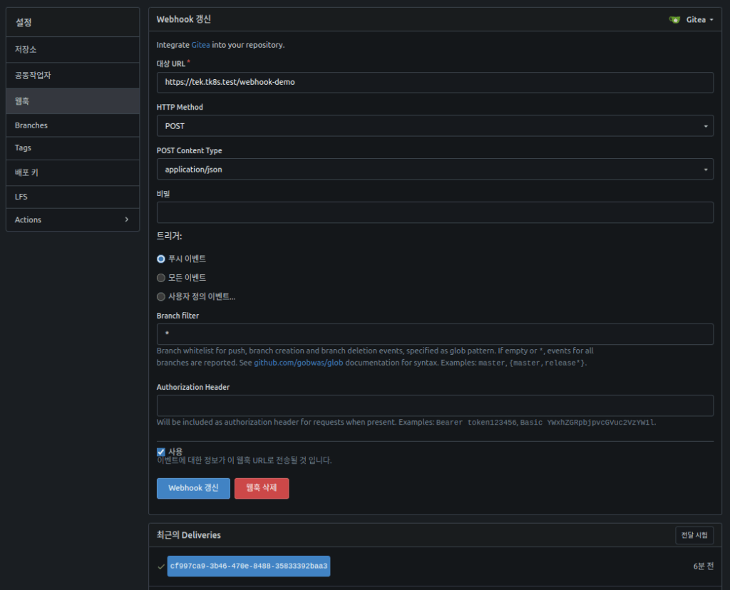Select the 모든 이벤트 radio button
730x590 pixels.
click(161, 278)
